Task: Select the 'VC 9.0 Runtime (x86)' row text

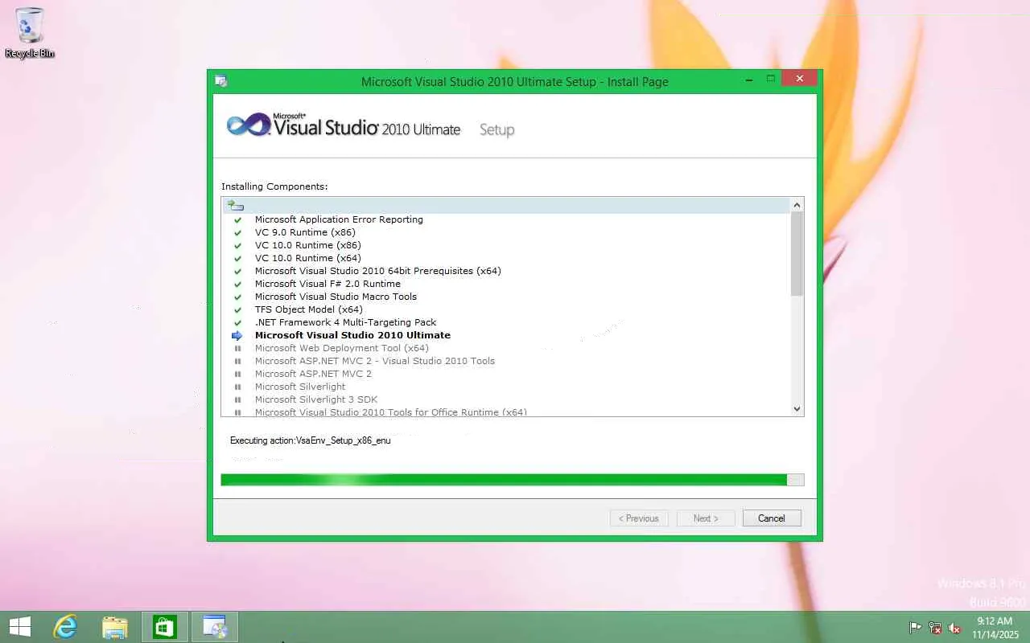Action: (305, 232)
